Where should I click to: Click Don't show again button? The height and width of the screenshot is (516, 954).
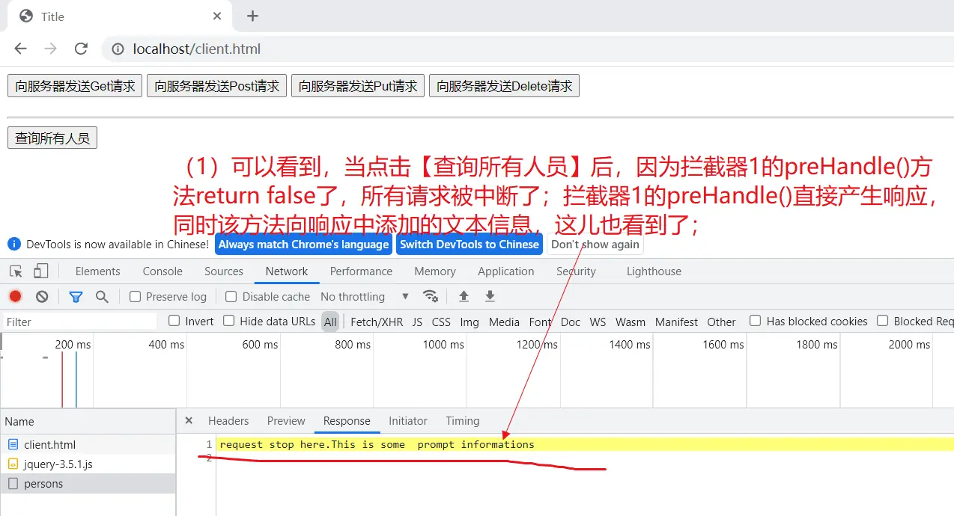[595, 245]
